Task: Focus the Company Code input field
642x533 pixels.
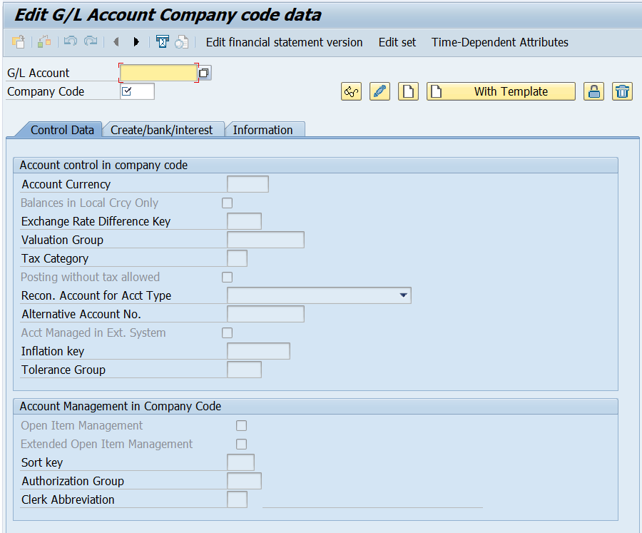Action: point(137,91)
